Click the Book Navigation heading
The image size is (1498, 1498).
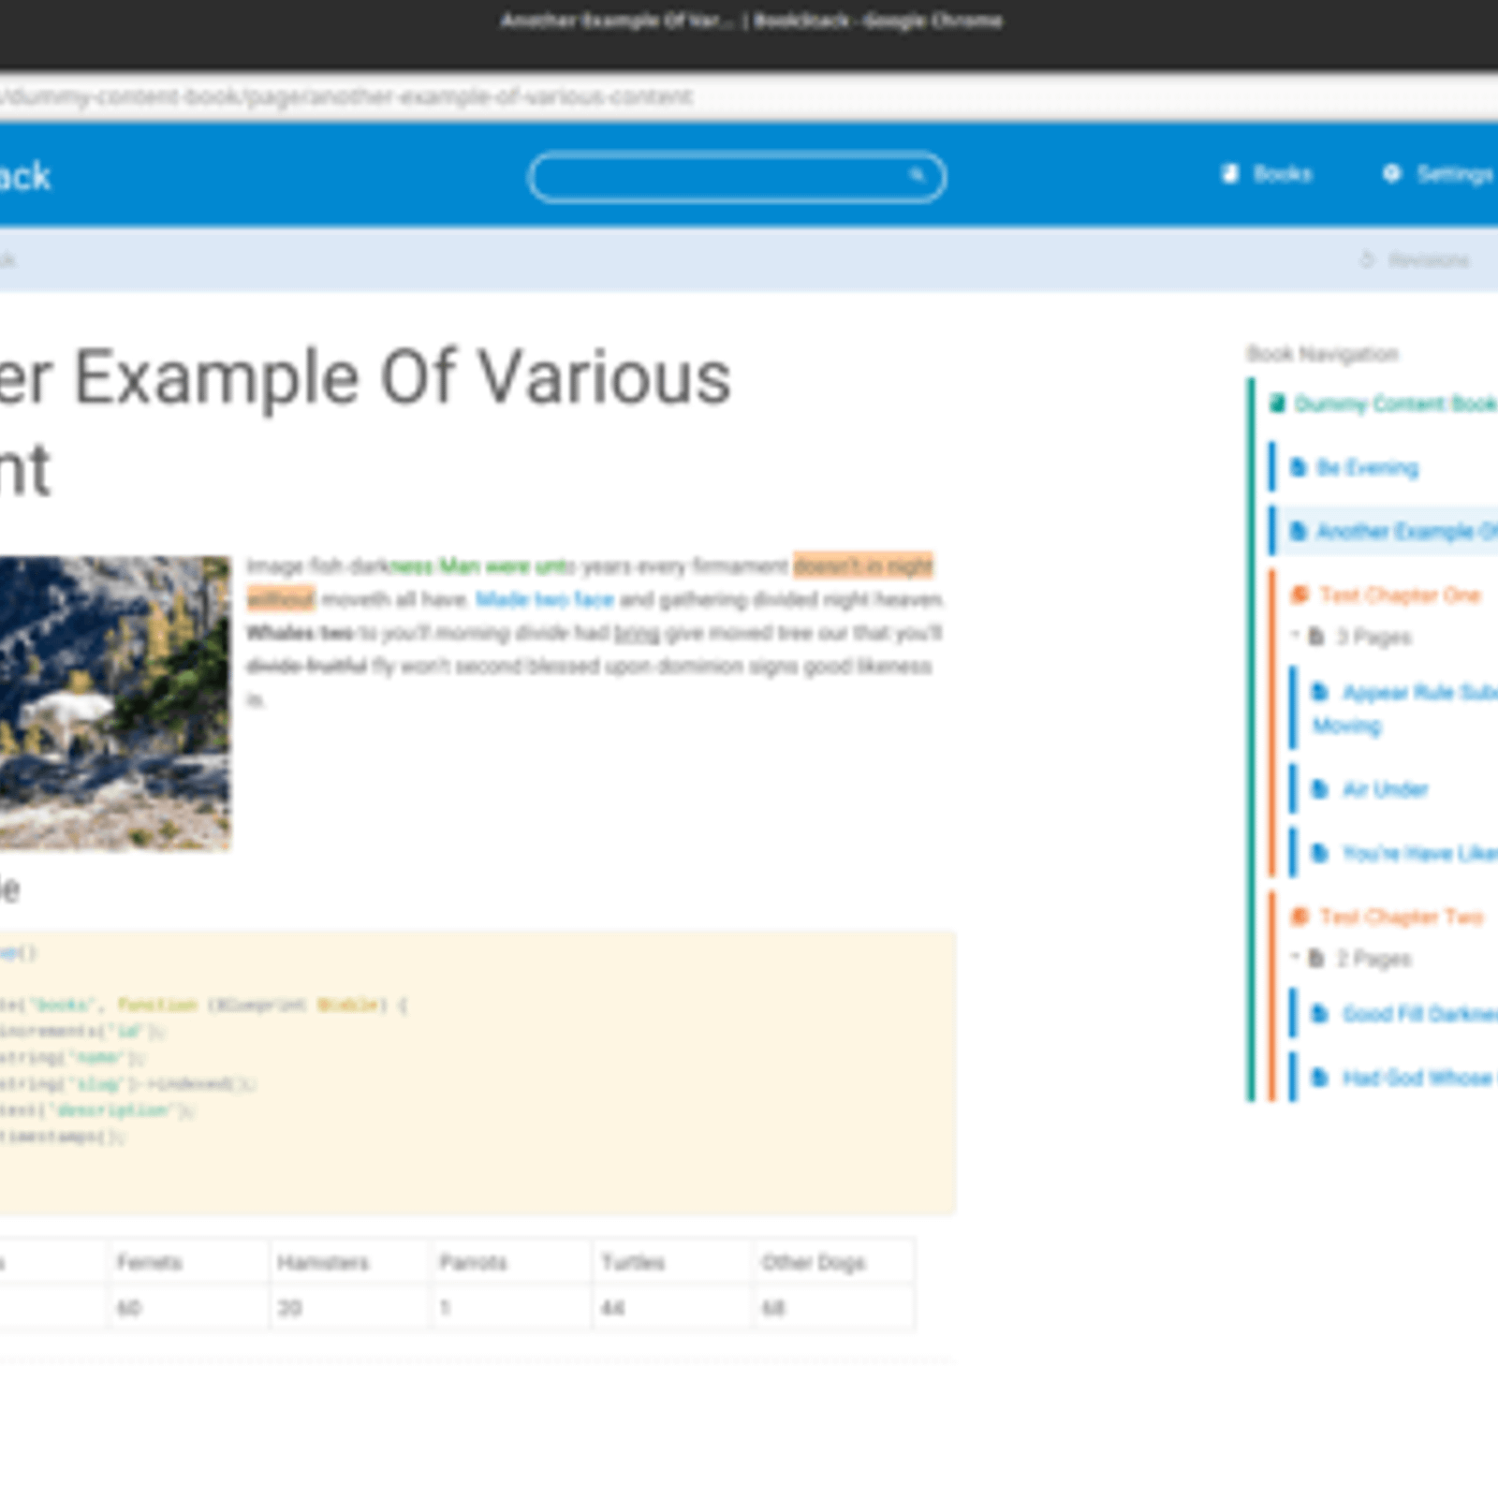coord(1322,353)
